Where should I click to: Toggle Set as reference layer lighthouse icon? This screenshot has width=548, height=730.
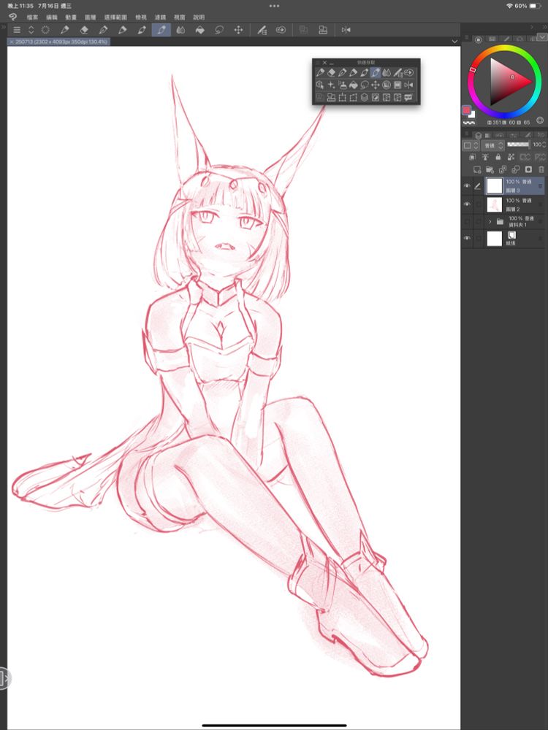pos(485,158)
